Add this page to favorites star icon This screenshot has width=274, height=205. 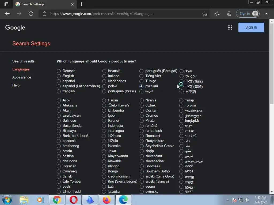pyautogui.click(x=204, y=14)
